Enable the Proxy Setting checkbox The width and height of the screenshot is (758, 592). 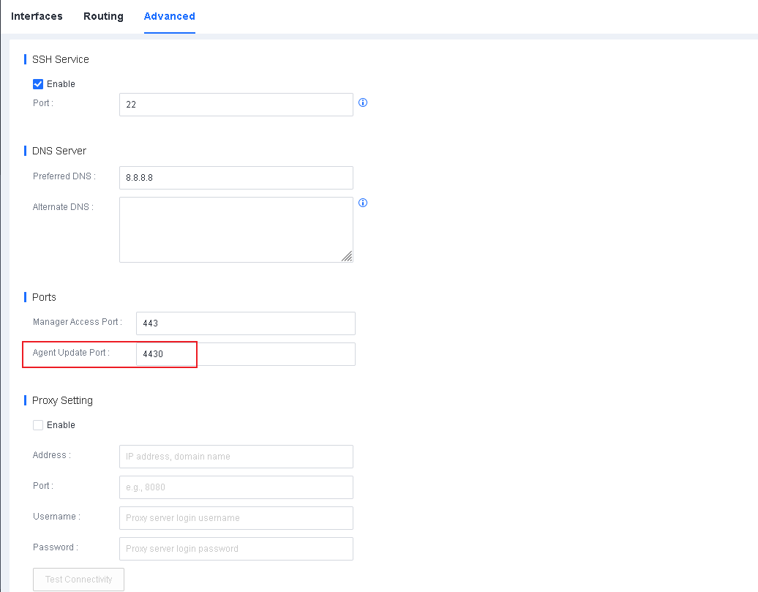[38, 425]
